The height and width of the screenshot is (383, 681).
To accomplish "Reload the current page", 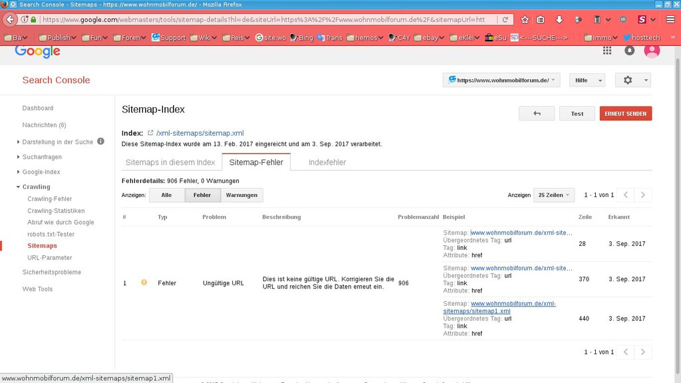I will point(505,19).
